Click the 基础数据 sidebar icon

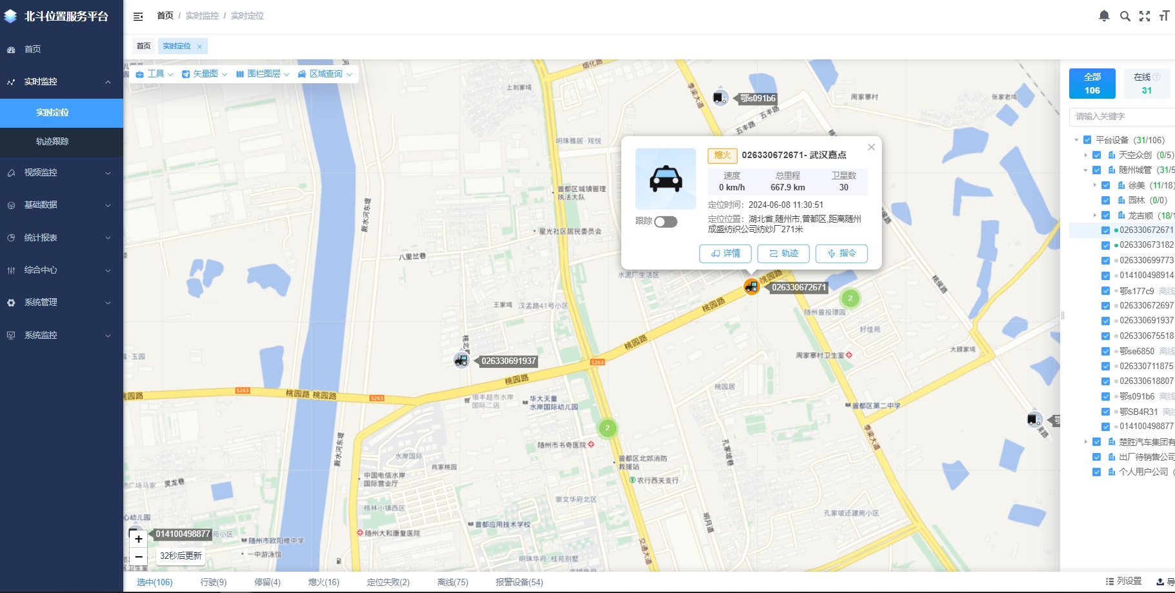(11, 205)
